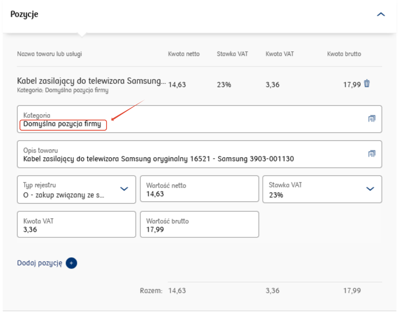Viewport: 398px width, 314px height.
Task: Click the Kategoria: Domyślna pozycja firmy subtitle
Action: [x=63, y=90]
